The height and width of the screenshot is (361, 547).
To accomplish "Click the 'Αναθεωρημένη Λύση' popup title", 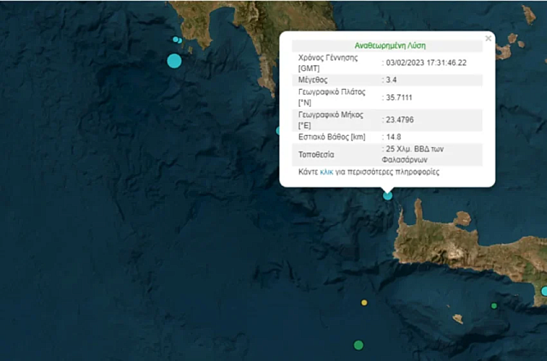I will (x=390, y=45).
